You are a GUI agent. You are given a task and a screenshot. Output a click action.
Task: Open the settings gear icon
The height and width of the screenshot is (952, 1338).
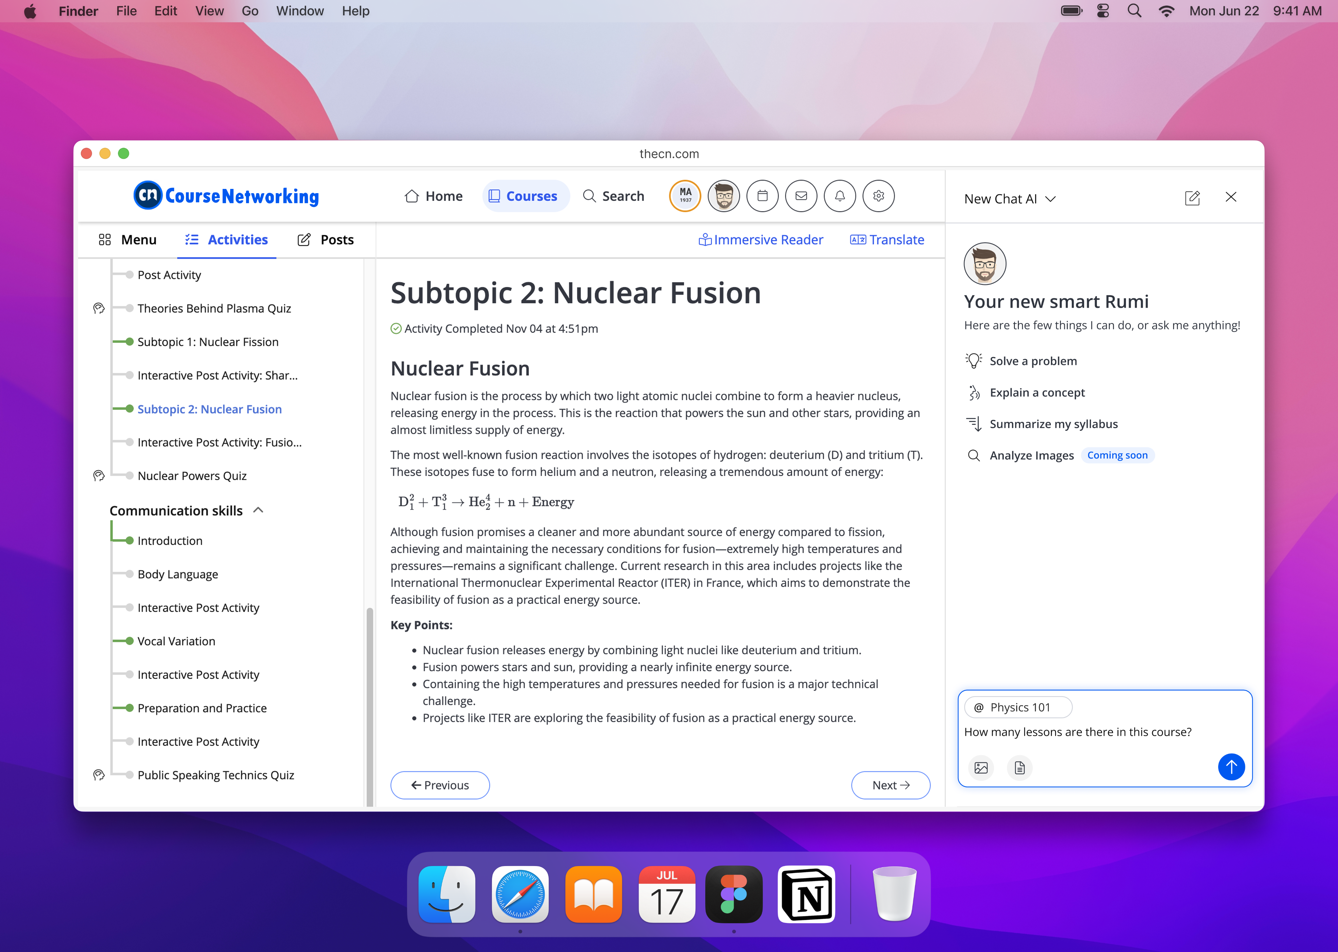tap(878, 196)
